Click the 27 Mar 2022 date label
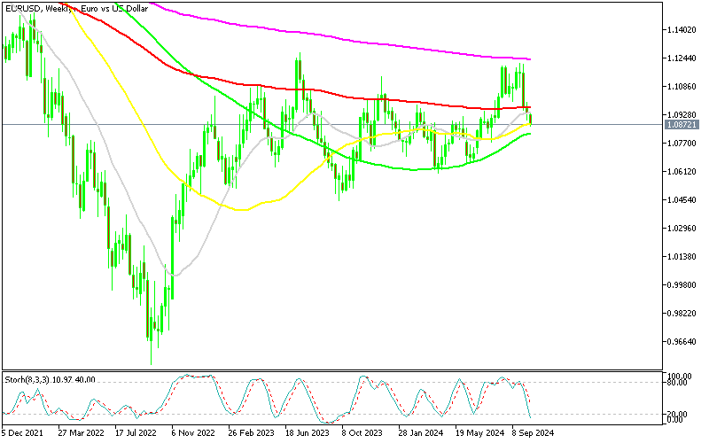This screenshot has height=443, width=709. point(81,433)
